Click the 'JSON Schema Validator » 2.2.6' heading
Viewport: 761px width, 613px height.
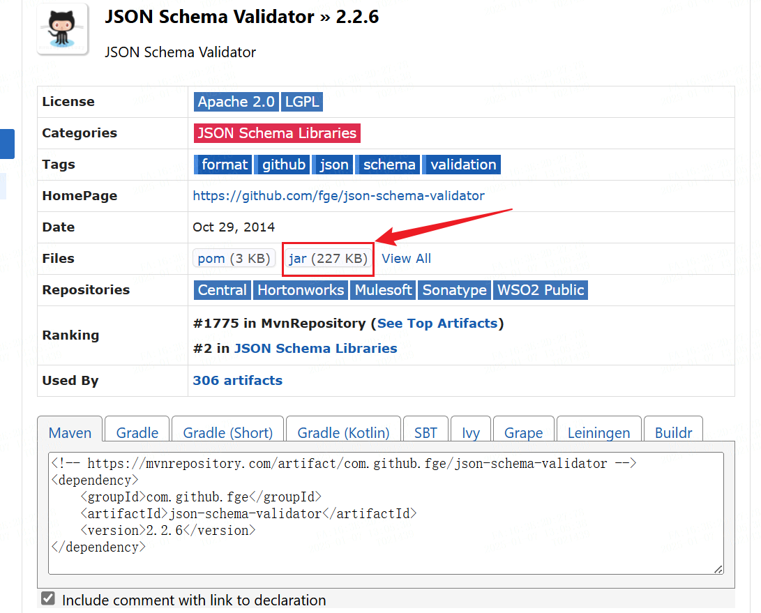(242, 17)
